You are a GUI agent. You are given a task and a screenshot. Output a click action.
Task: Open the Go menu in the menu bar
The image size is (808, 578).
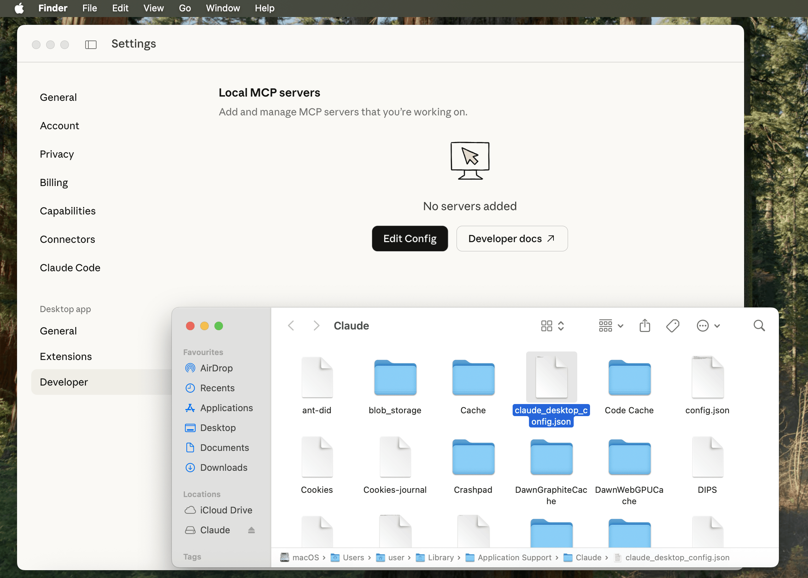pyautogui.click(x=185, y=8)
